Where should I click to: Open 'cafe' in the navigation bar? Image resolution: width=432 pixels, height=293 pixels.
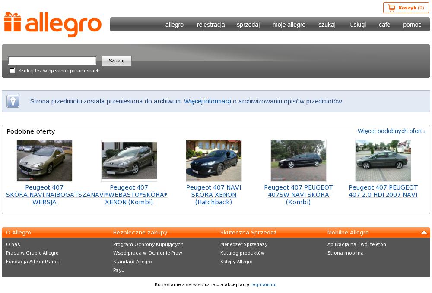click(384, 25)
